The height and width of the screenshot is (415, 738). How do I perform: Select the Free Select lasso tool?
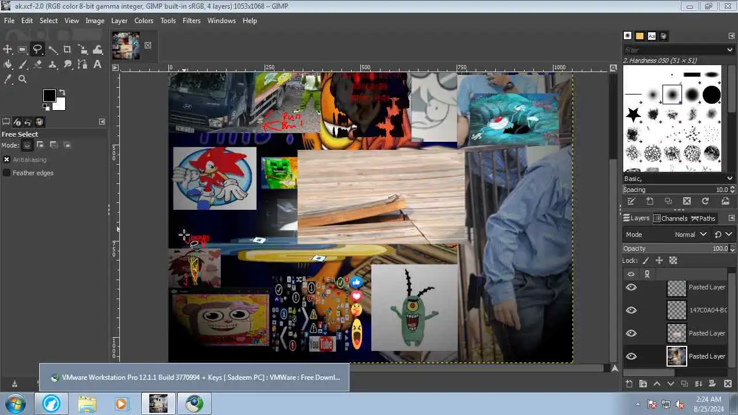tap(37, 50)
